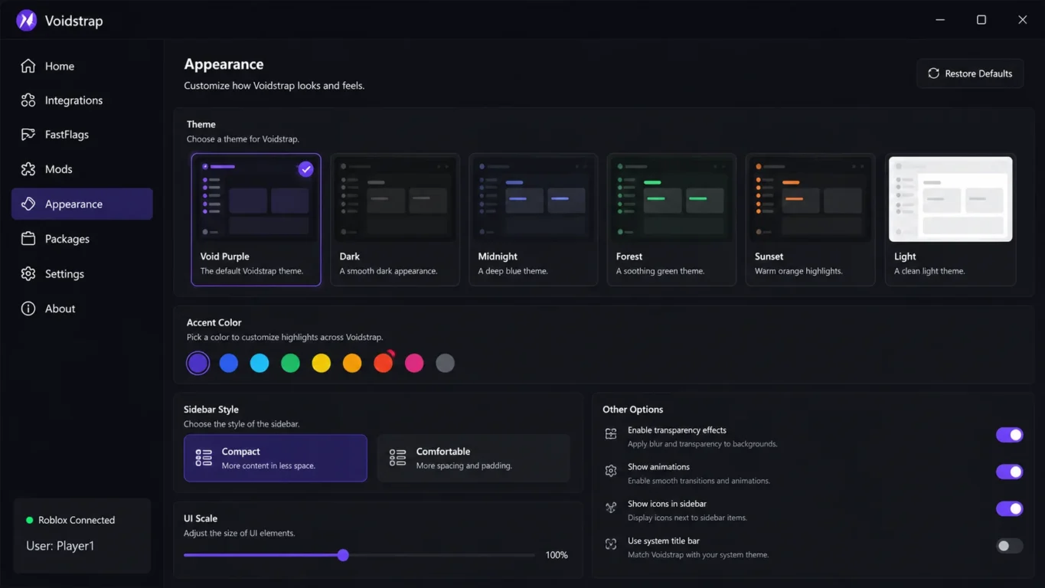Select the Comfortable sidebar style option
1045x588 pixels.
[473, 458]
